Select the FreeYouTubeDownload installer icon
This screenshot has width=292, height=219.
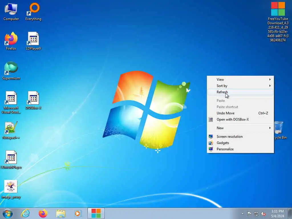coord(278,22)
